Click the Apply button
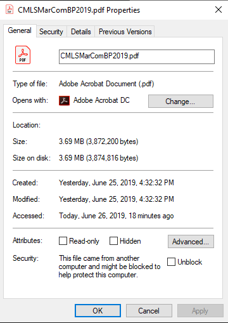228x323 pixels. coord(200,311)
